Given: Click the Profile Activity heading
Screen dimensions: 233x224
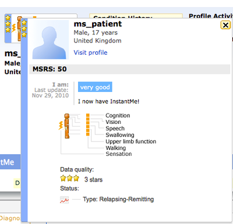Looking at the screenshot, I should coord(211,16).
